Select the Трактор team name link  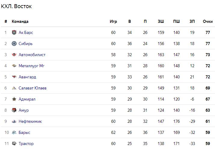tap(26, 143)
